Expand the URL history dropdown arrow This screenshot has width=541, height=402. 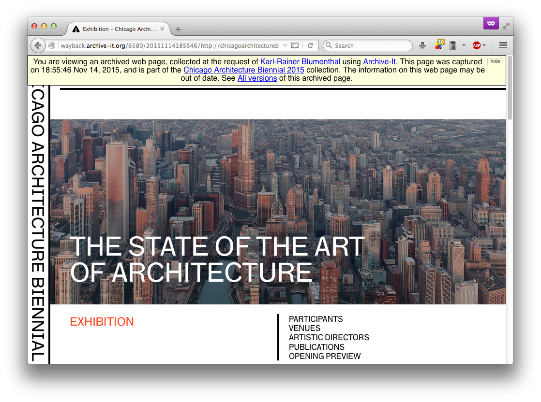[x=285, y=45]
